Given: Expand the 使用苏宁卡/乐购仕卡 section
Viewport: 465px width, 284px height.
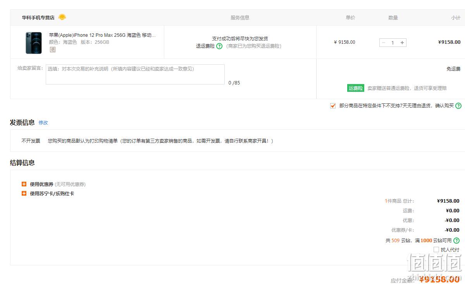Looking at the screenshot, I should click(x=24, y=194).
